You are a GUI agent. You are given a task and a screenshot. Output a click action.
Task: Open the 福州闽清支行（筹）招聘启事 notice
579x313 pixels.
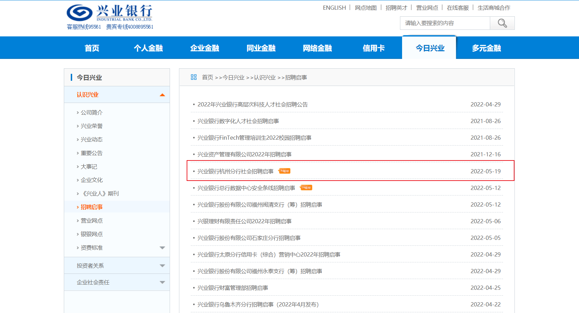coord(259,205)
